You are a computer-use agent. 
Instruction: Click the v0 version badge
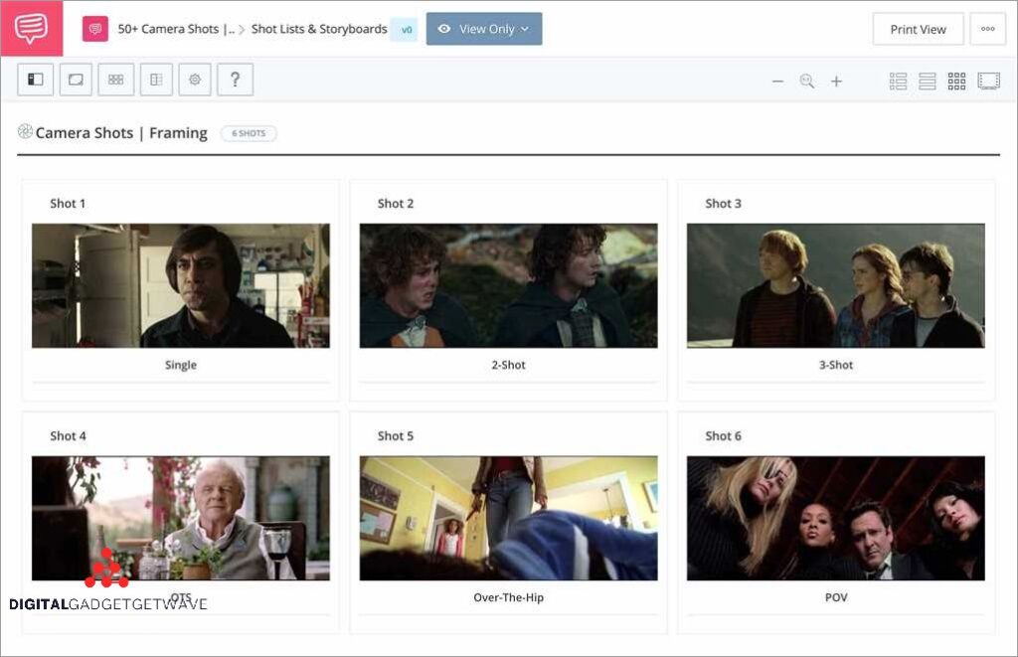click(406, 30)
